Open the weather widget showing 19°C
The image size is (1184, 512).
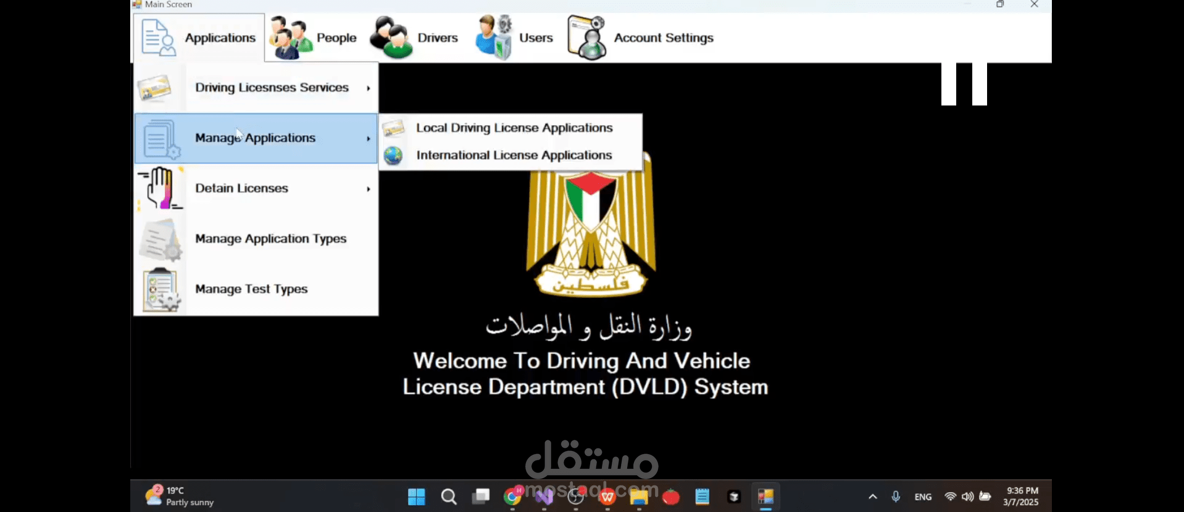[180, 496]
